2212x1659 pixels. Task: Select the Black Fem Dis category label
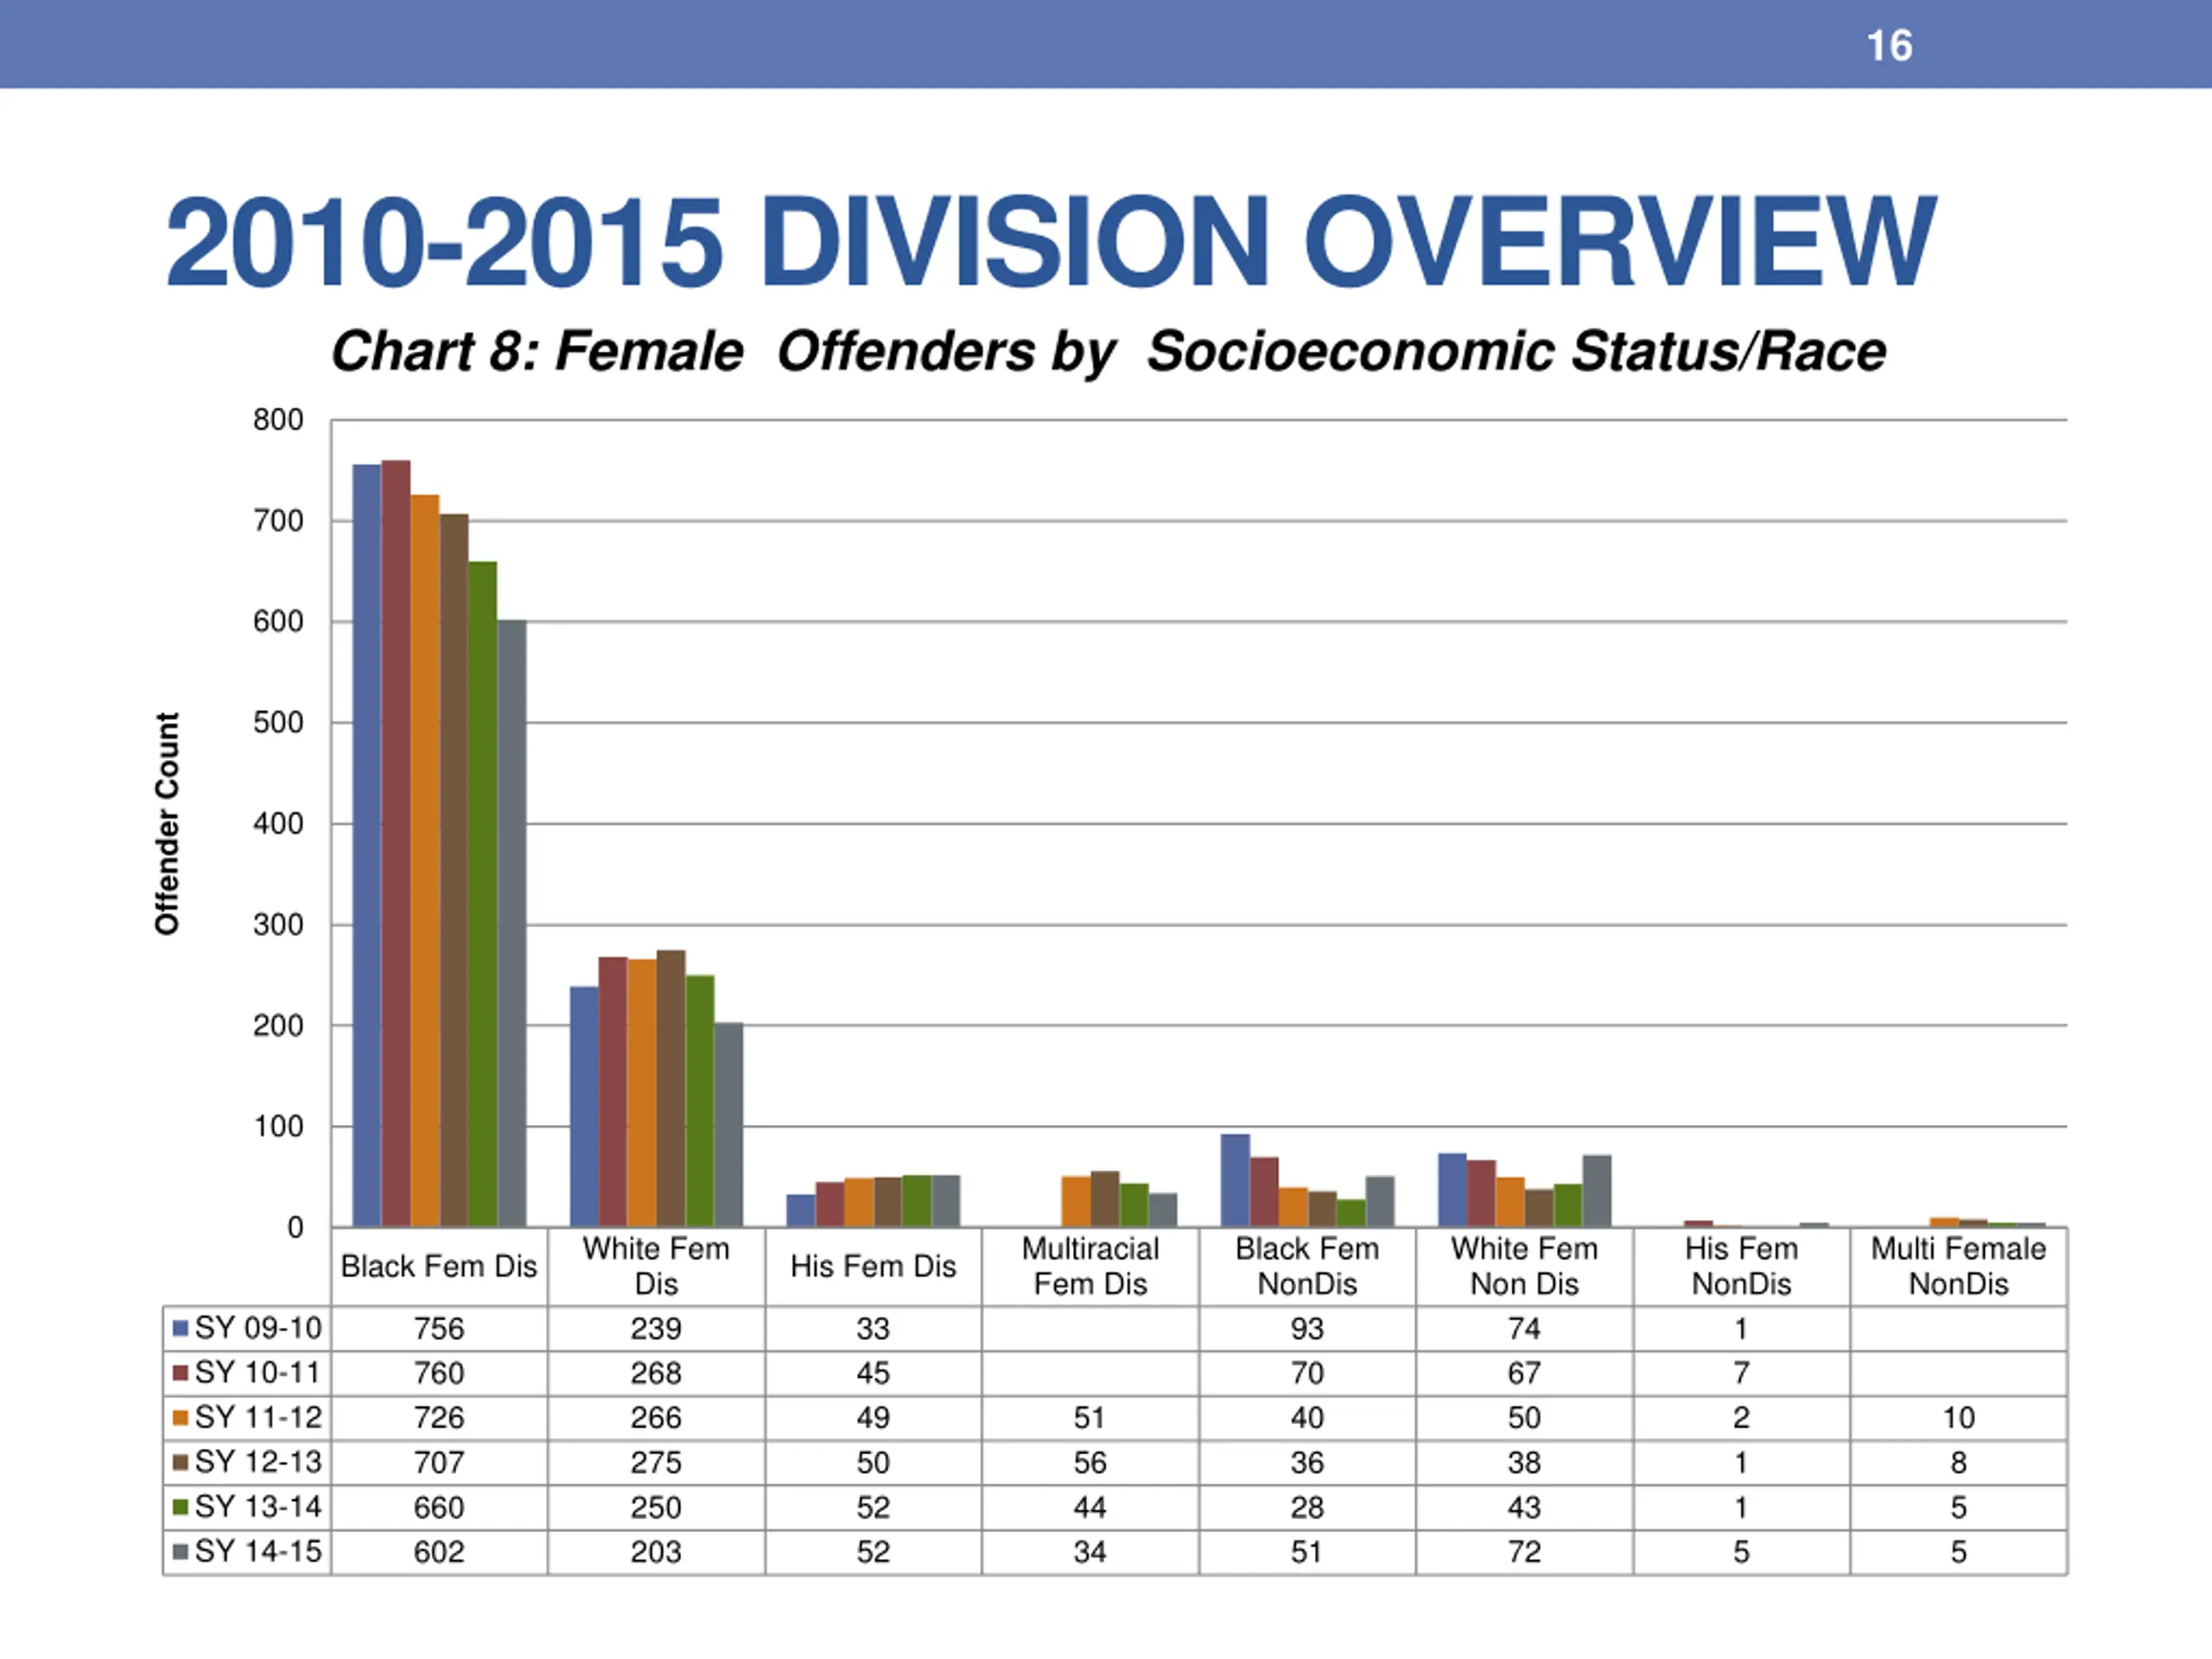(439, 1266)
